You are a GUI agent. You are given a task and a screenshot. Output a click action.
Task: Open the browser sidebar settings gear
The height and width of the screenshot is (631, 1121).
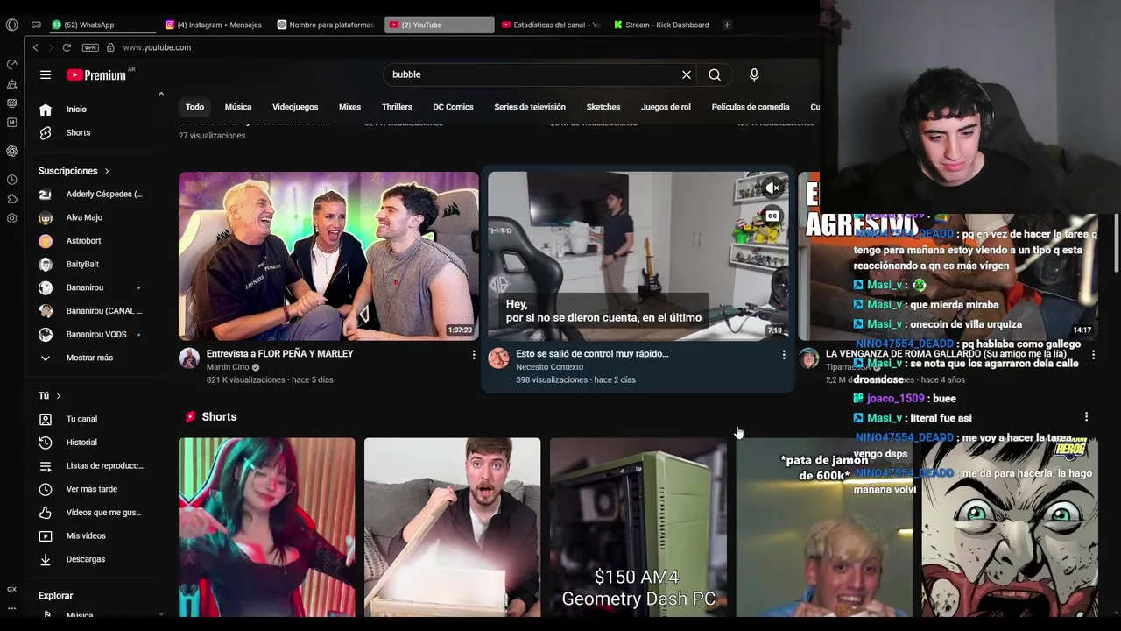click(x=11, y=218)
